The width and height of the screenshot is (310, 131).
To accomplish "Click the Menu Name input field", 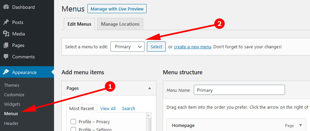I will 239,90.
